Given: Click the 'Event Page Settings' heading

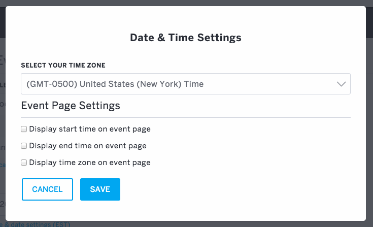Looking at the screenshot, I should tap(71, 106).
